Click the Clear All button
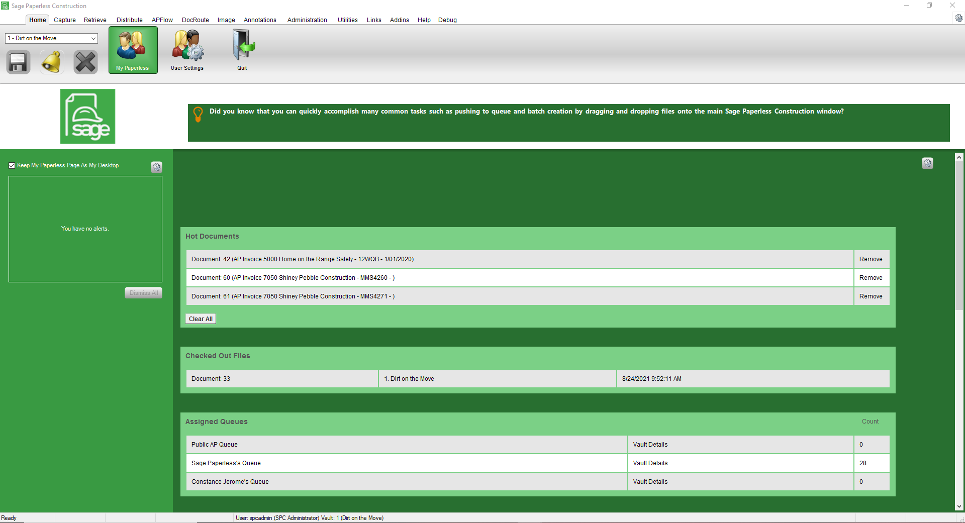Viewport: 965px width, 523px height. pos(201,319)
